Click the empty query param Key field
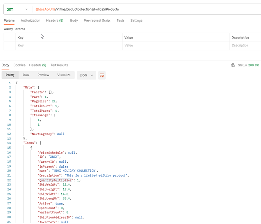Image resolution: width=261 pixels, height=224 pixels. click(69, 45)
